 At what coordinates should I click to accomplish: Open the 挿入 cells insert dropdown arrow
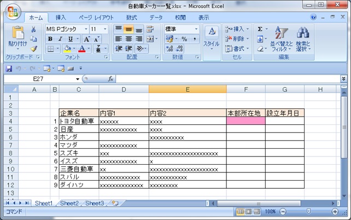pyautogui.click(x=248, y=29)
